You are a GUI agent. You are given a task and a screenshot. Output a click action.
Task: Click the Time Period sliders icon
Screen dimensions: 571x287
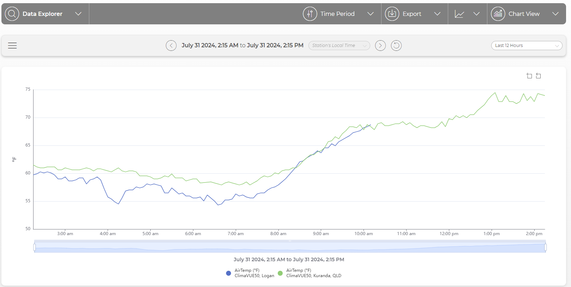(x=310, y=14)
